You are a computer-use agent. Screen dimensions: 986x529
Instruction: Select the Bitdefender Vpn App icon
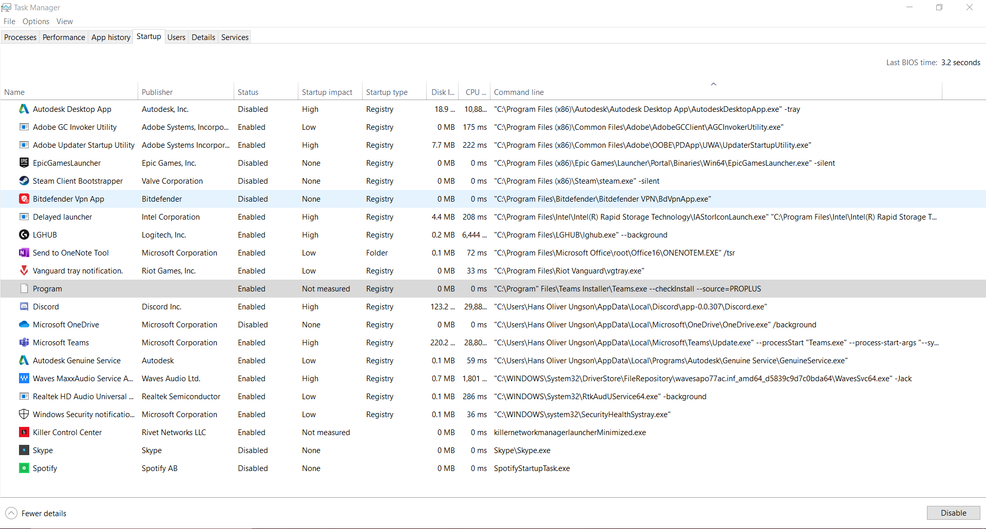24,199
